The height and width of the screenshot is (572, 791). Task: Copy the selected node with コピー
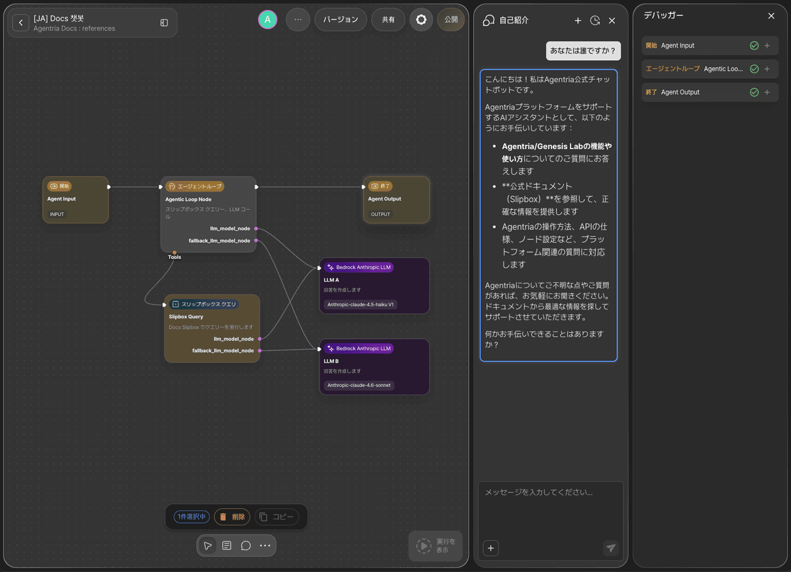click(277, 517)
